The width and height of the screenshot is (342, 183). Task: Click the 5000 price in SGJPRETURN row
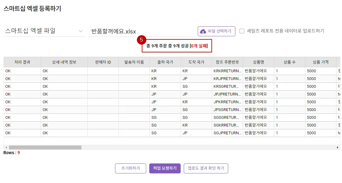[321, 133]
